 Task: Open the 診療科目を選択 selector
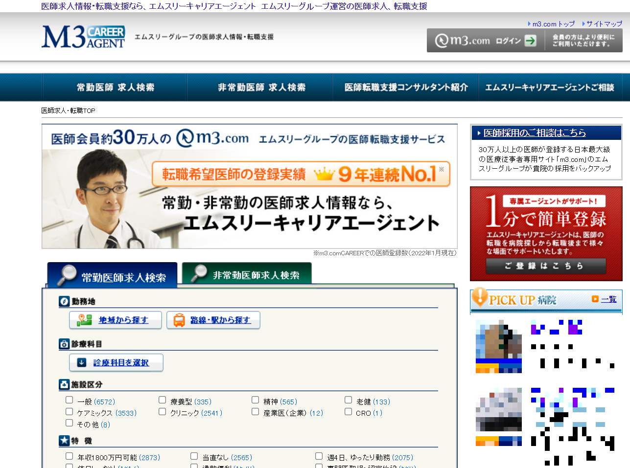[x=116, y=362]
